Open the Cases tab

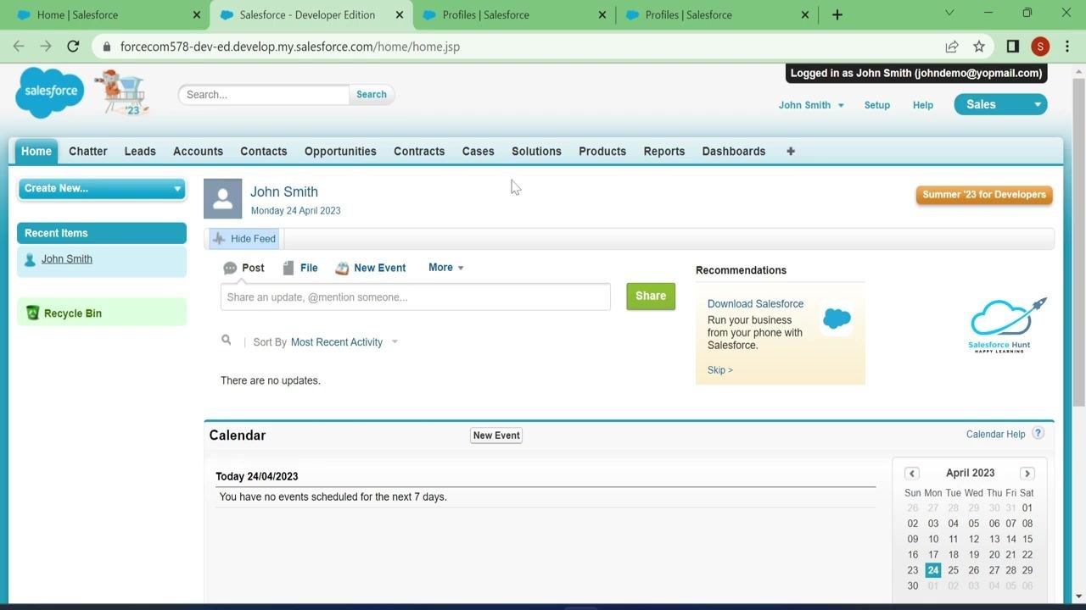coord(479,151)
